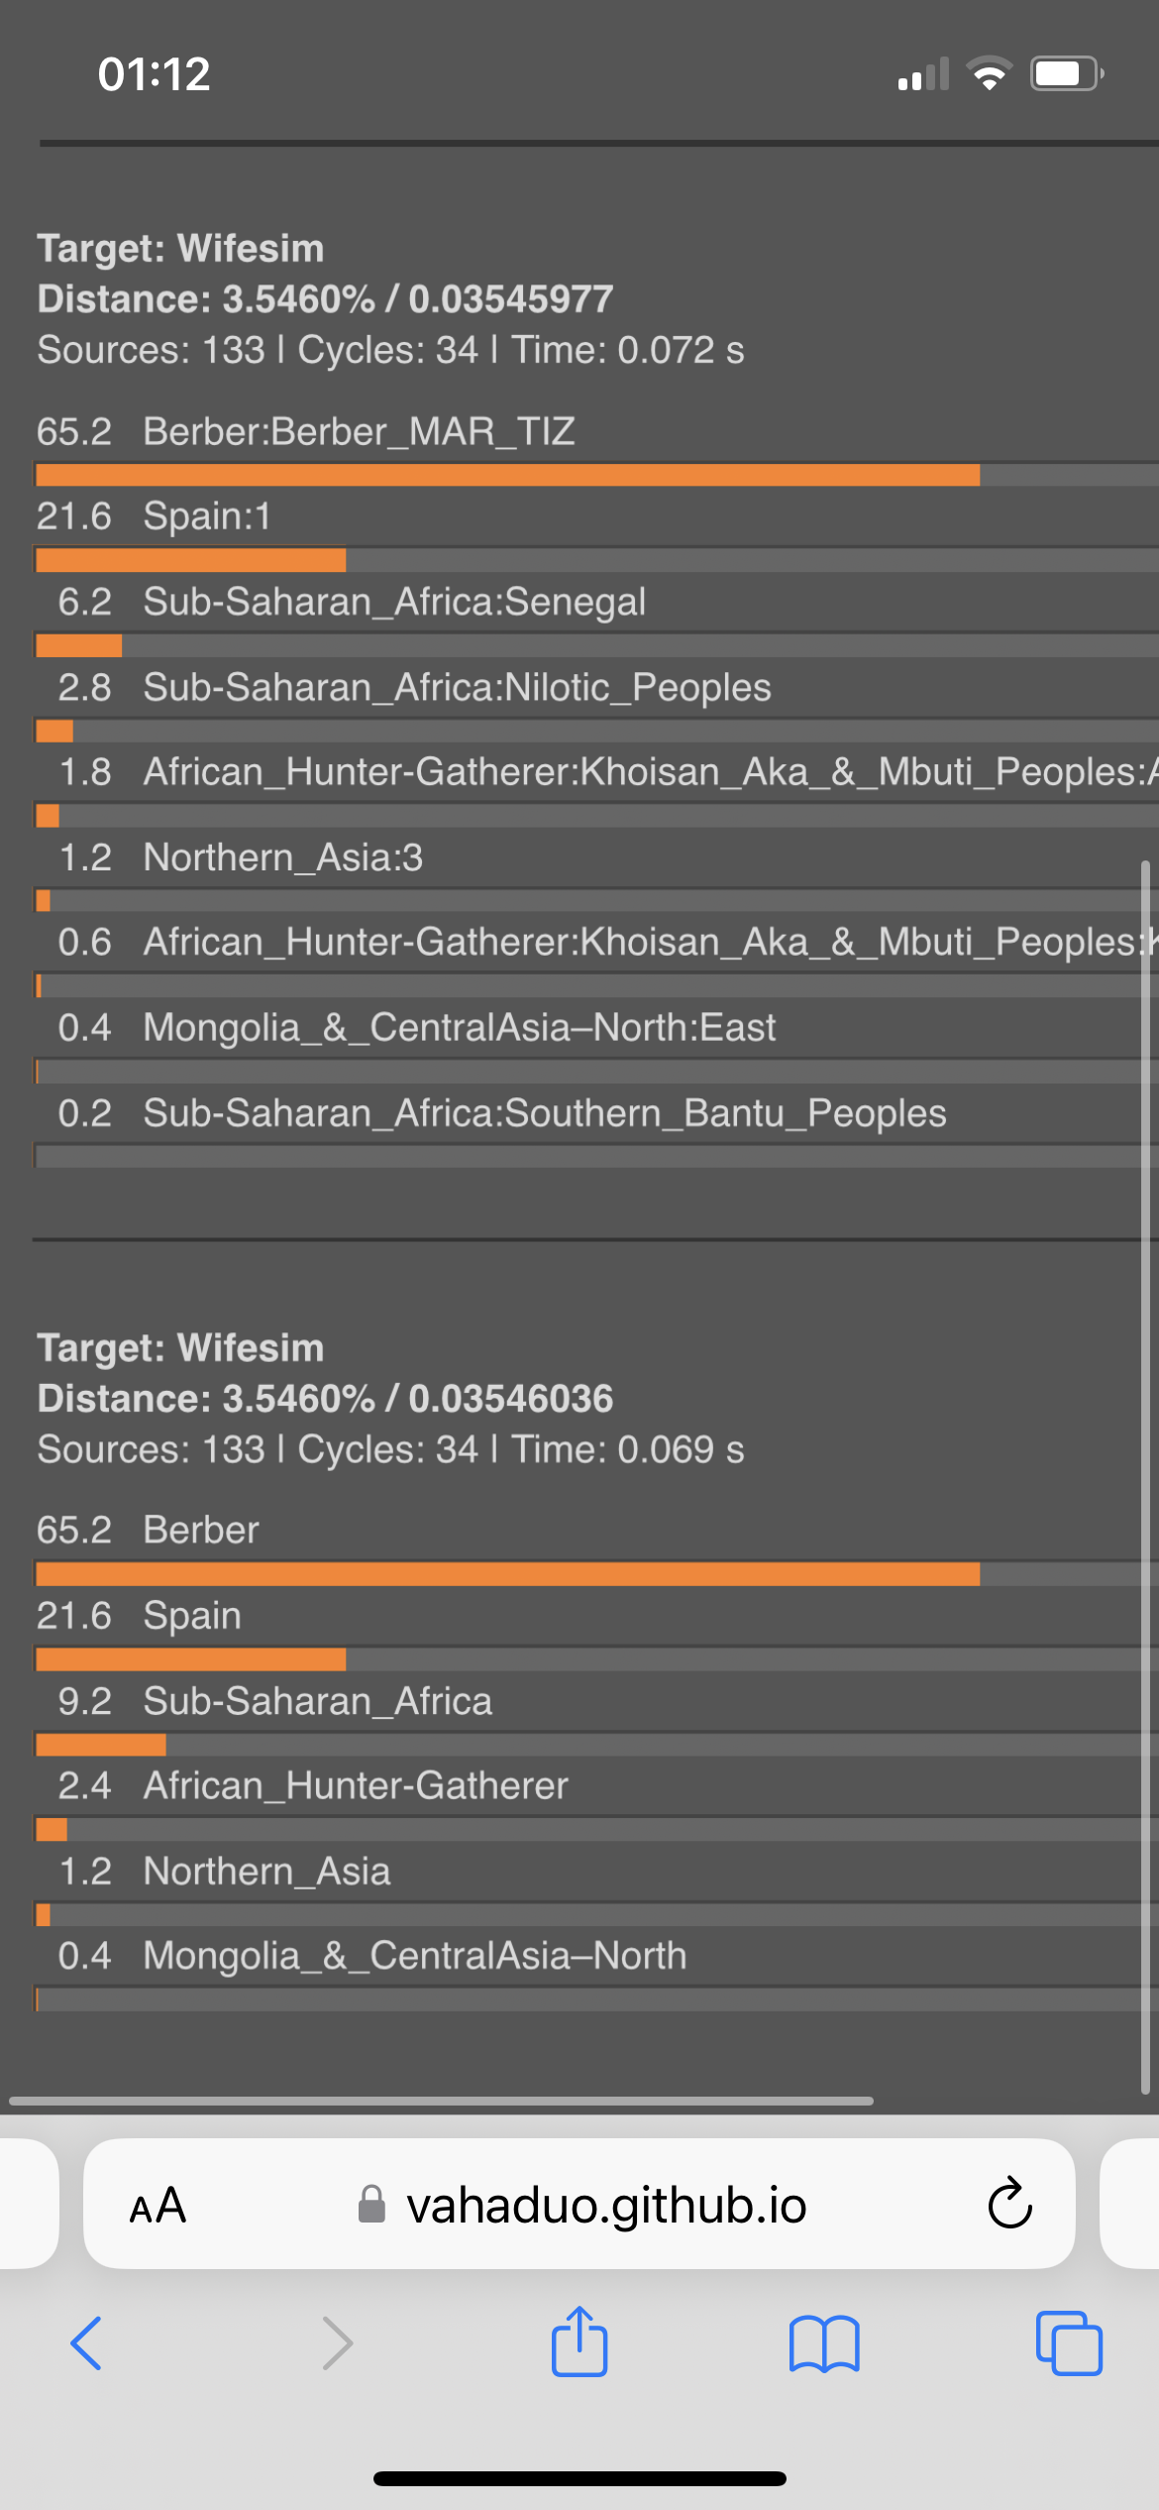Tap the Safari back arrow
Screen dimensions: 1159x2510
[x=86, y=2342]
